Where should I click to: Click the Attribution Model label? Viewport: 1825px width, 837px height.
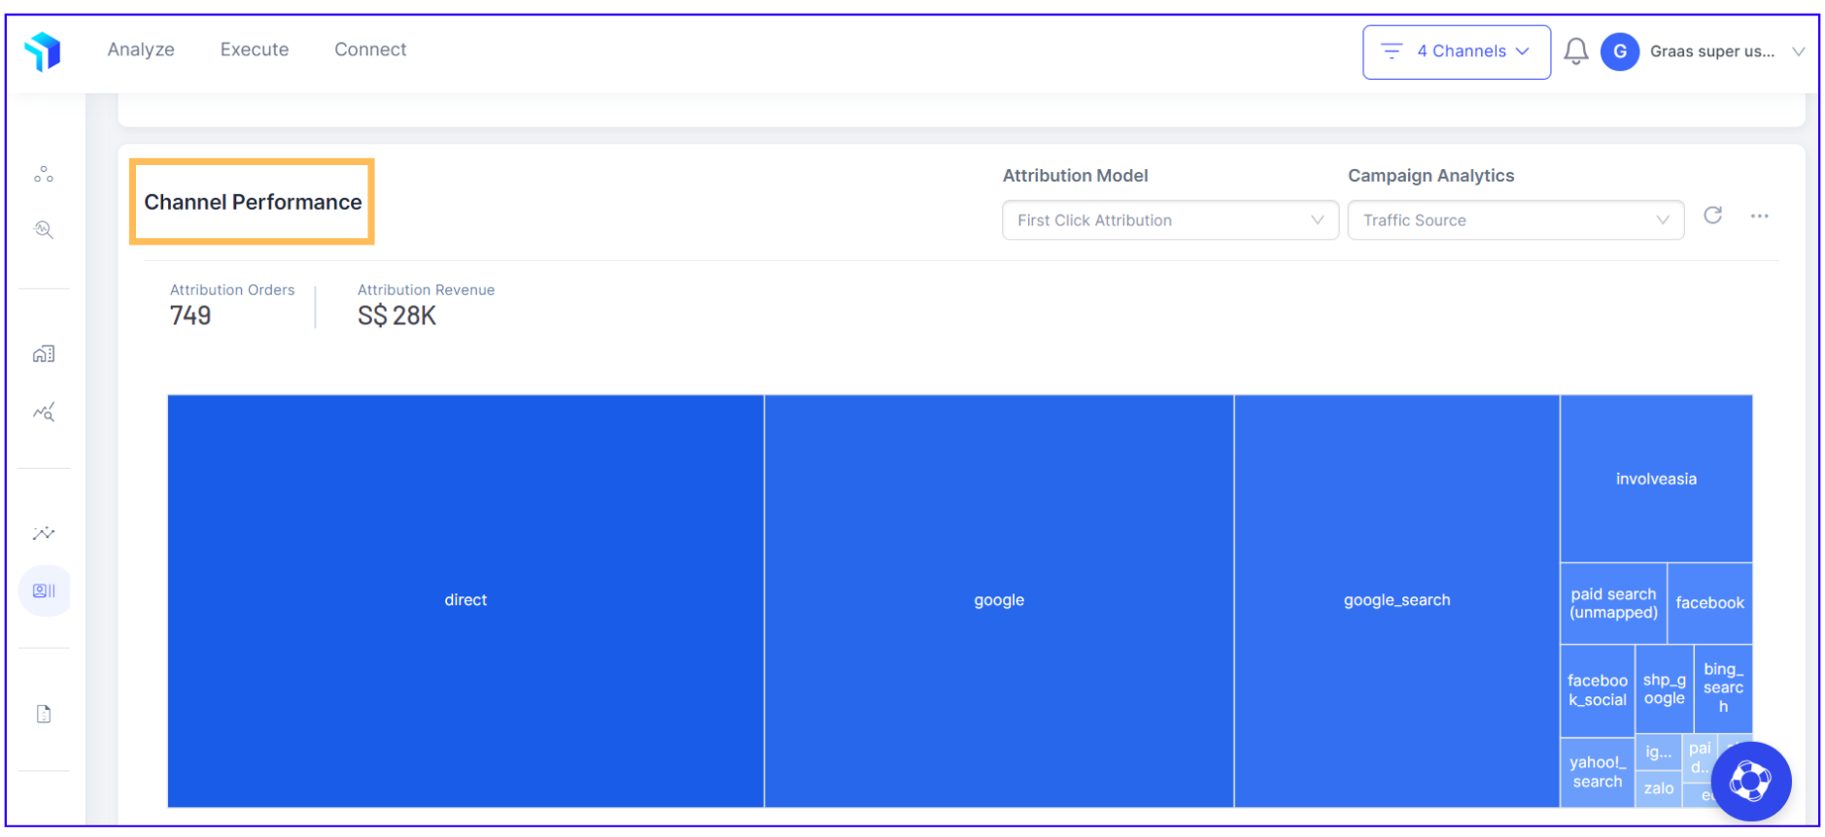click(x=1075, y=176)
